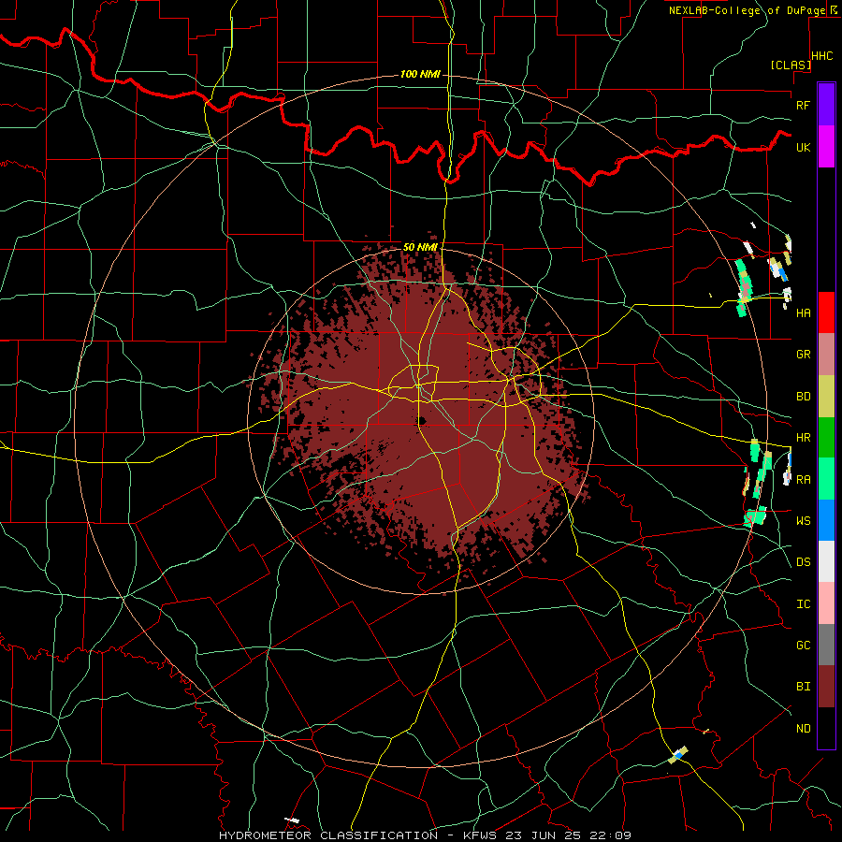The height and width of the screenshot is (842, 842).
Task: Click the HR dark green legend swatch
Action: coord(826,438)
